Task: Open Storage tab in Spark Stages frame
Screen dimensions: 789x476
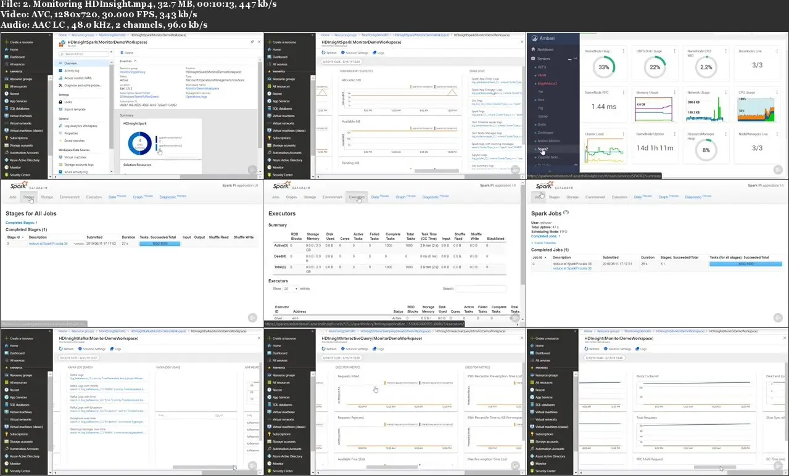Action: click(x=47, y=197)
